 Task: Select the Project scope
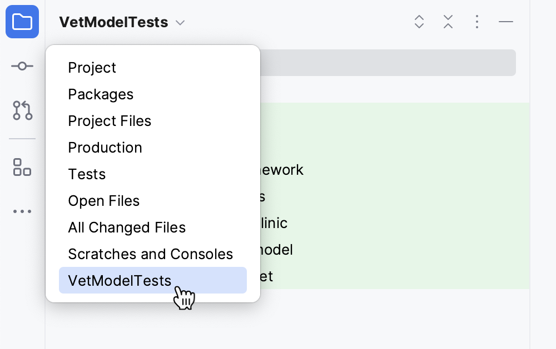pos(92,67)
